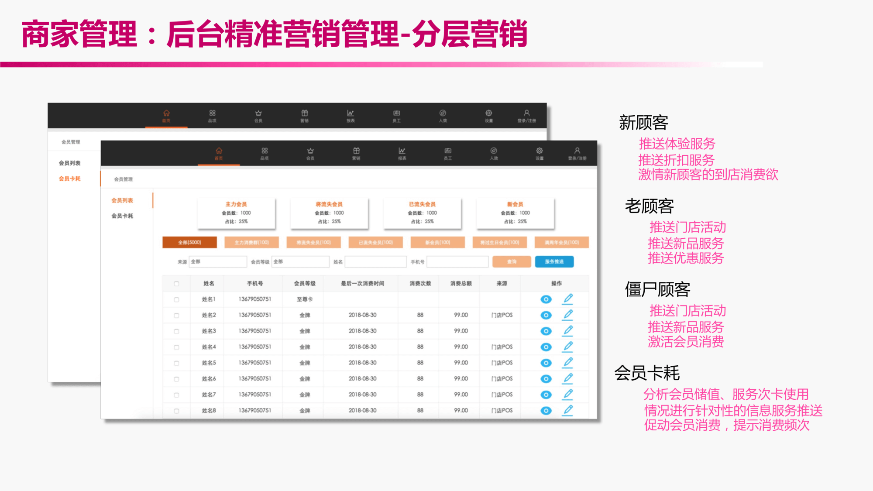Click the 手机号 input field

(x=457, y=261)
